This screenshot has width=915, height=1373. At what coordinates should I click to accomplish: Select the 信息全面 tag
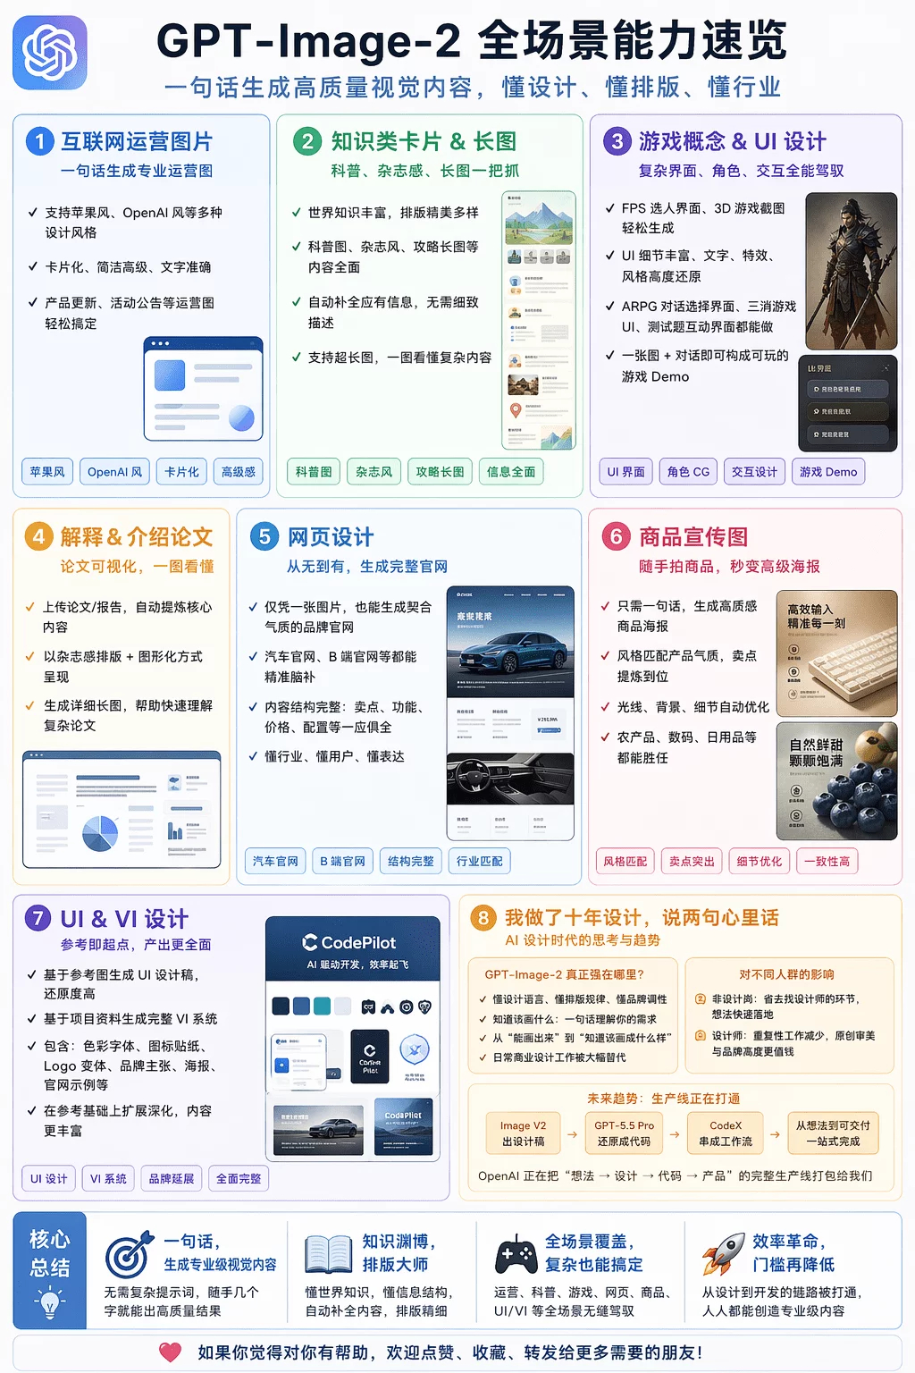point(511,472)
